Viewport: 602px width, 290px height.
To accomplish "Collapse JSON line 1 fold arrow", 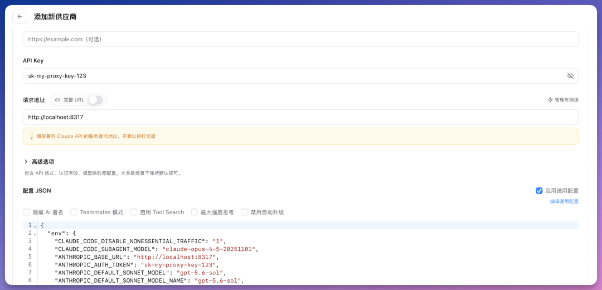I will [35, 226].
